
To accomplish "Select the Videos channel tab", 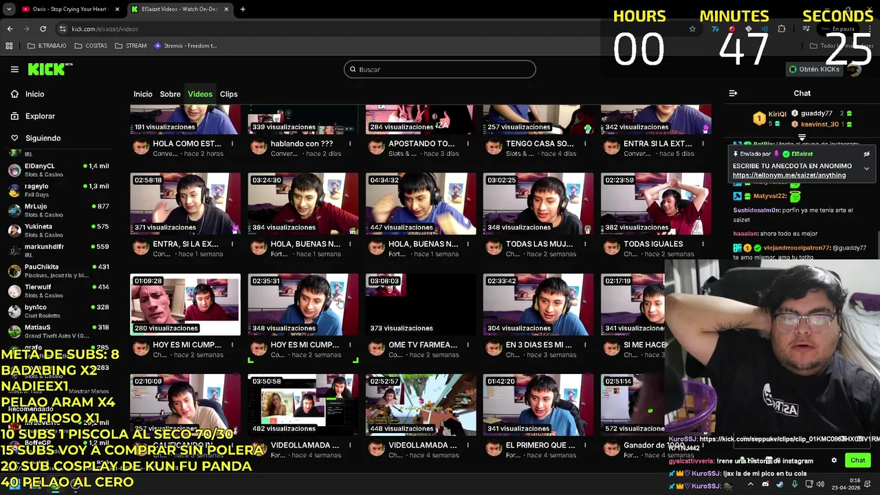I will tap(200, 94).
